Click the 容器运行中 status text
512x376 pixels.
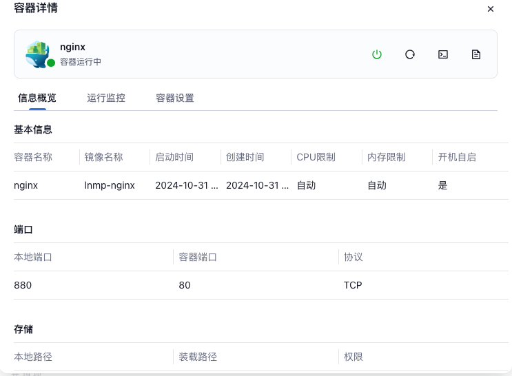[x=81, y=62]
